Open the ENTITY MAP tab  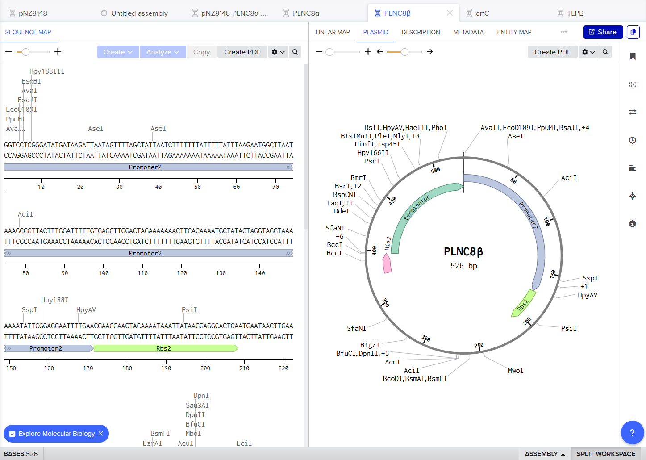coord(514,32)
